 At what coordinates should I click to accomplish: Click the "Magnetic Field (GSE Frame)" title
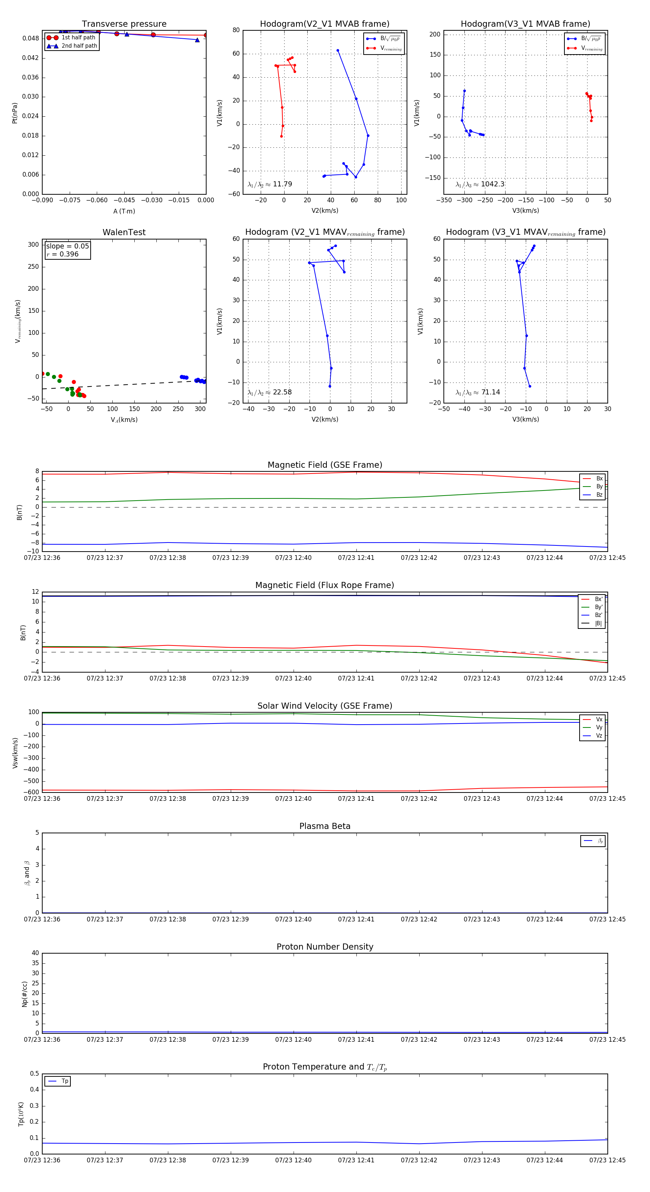325,465
